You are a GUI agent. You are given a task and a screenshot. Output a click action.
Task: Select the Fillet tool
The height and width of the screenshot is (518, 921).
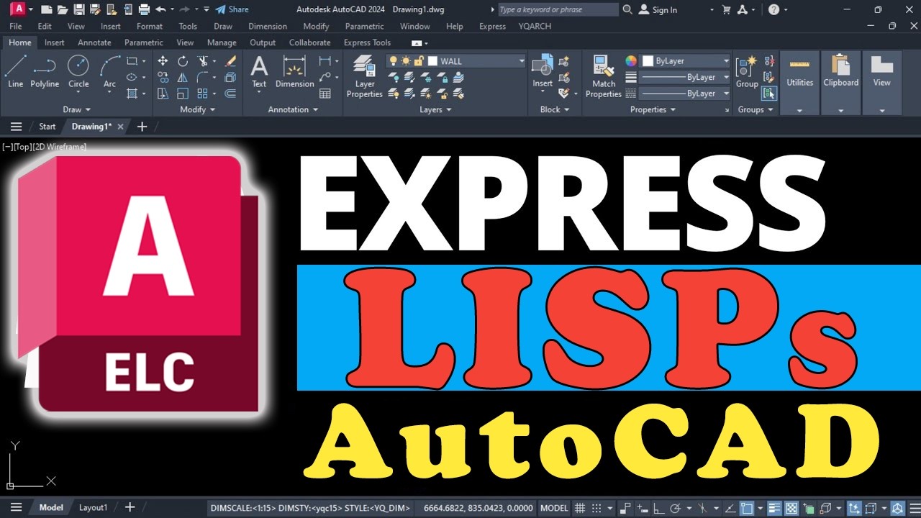[x=203, y=77]
